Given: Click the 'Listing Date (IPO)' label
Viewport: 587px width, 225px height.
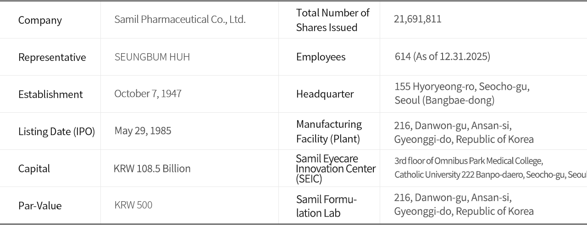Looking at the screenshot, I should click(56, 132).
